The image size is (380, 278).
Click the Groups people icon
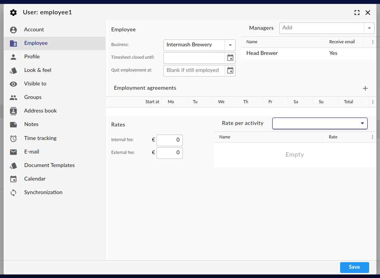pos(13,97)
